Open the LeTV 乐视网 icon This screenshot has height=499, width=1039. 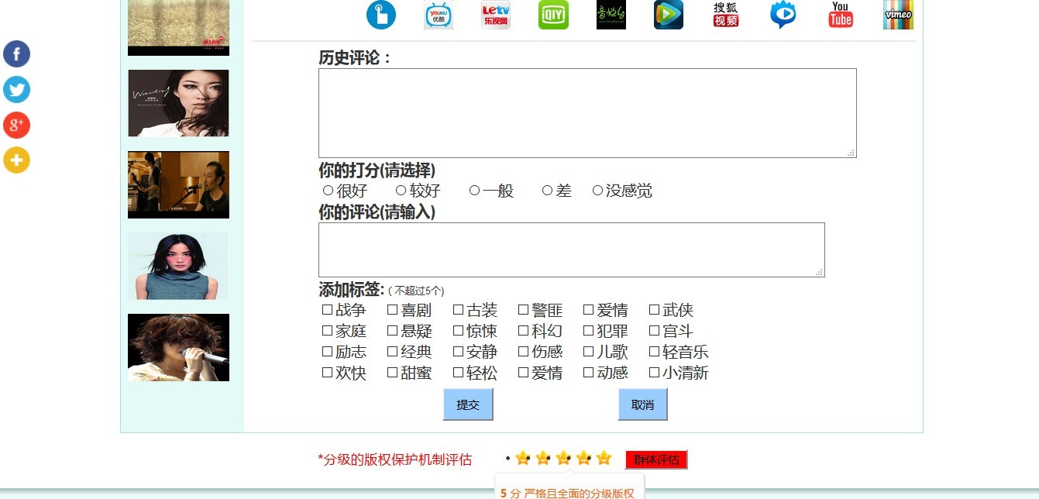(x=496, y=15)
